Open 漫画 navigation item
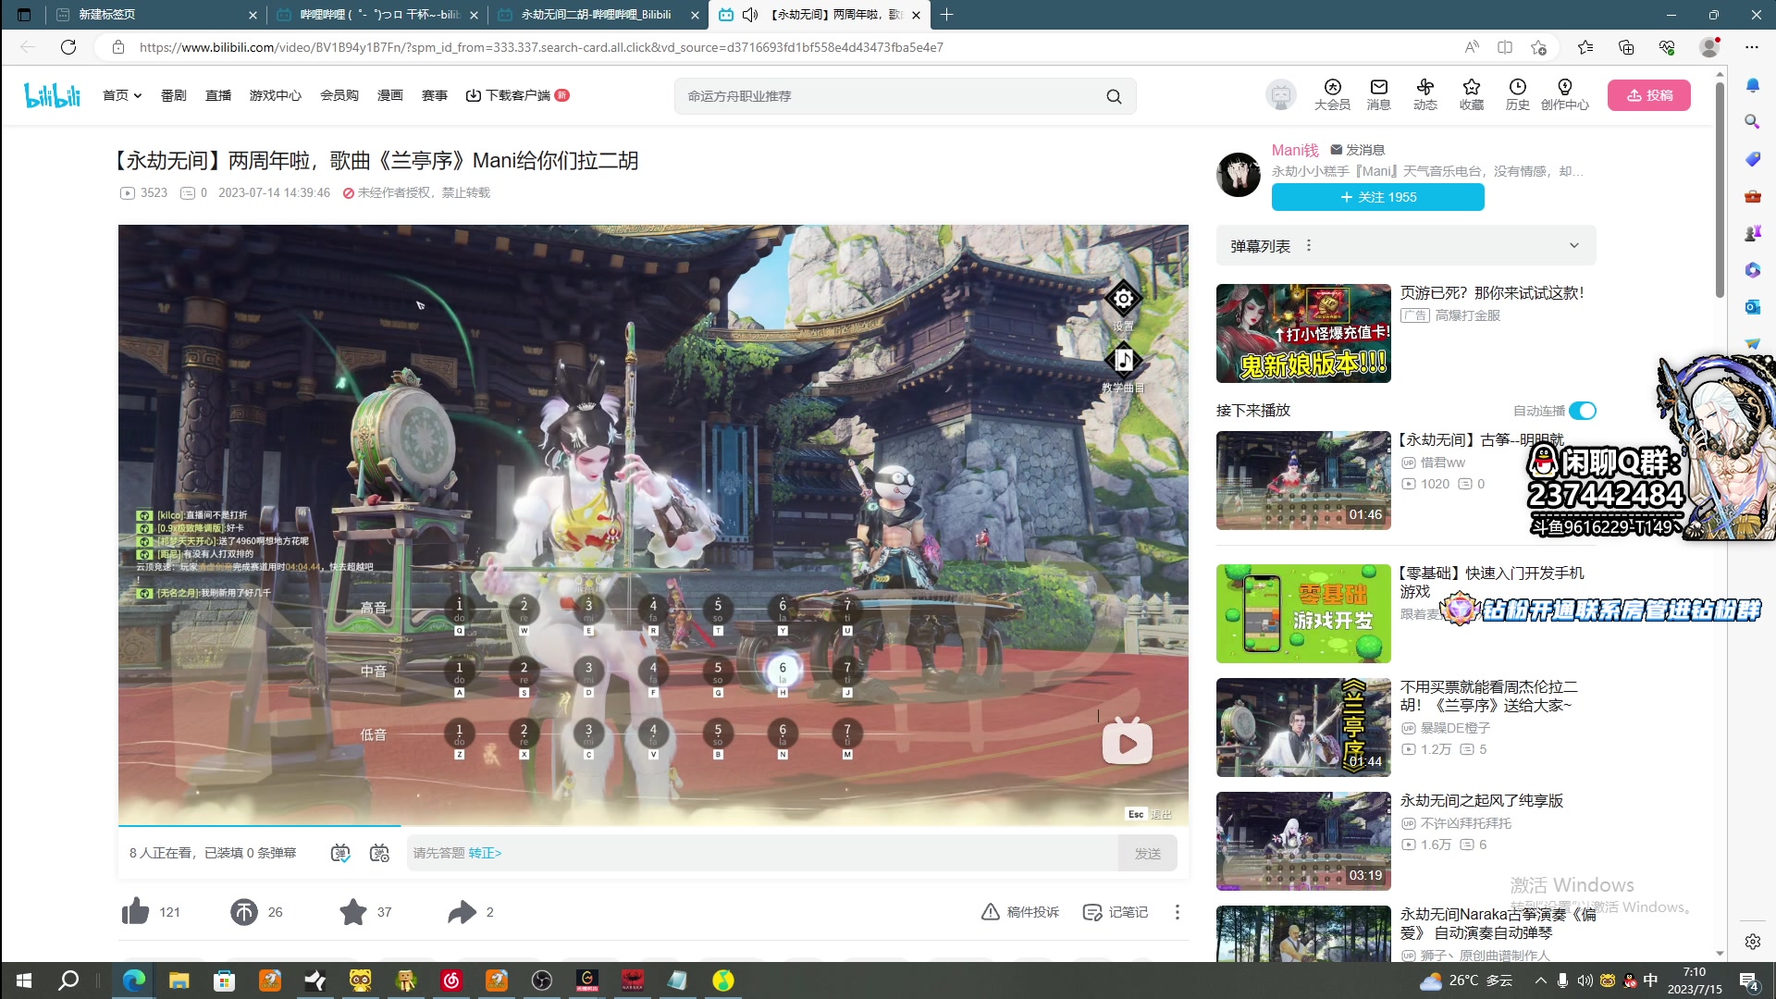 (x=390, y=95)
